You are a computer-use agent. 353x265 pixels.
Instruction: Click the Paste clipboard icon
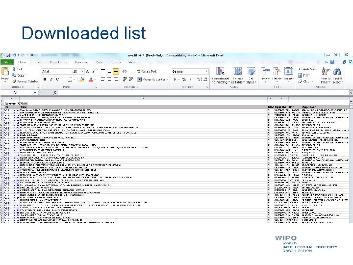(x=5, y=72)
